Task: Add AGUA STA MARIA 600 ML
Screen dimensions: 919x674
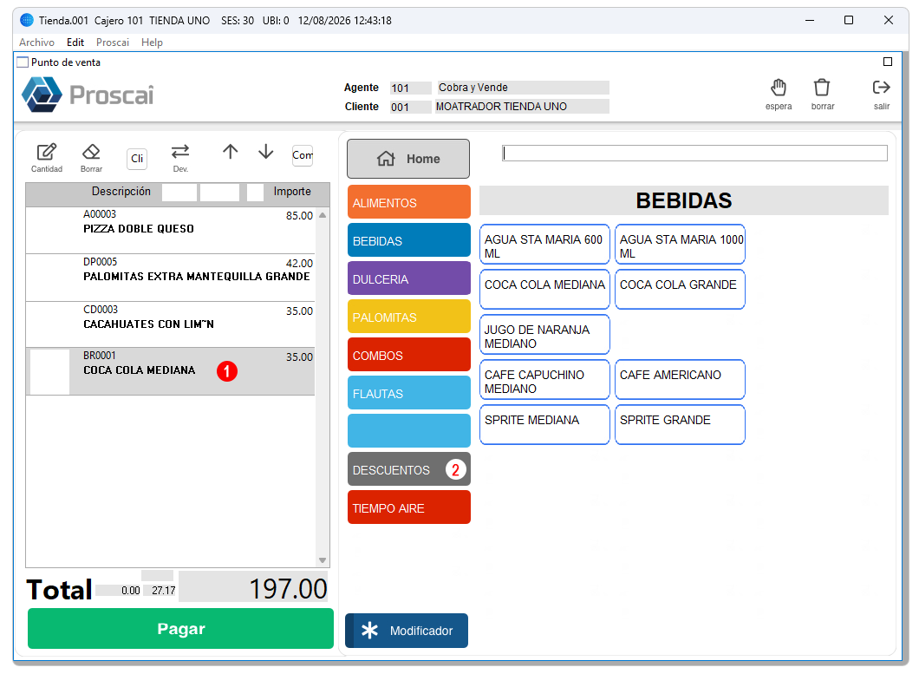Action: 544,244
